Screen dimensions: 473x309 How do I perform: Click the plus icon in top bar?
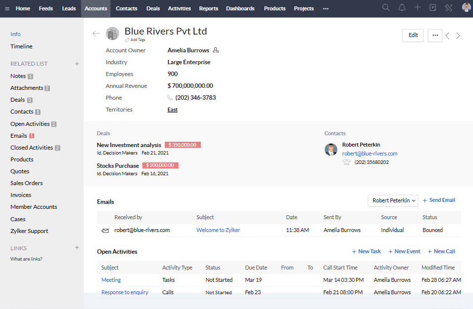(x=418, y=8)
